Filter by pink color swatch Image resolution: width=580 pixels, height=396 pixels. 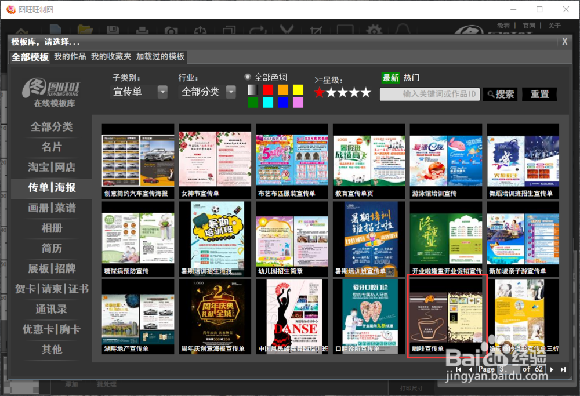click(x=298, y=103)
